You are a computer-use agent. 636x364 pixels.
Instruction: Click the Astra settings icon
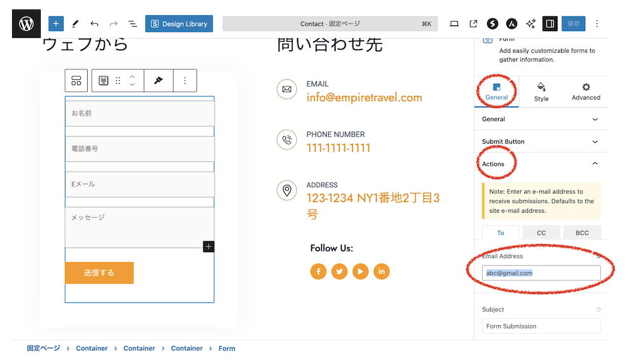click(x=511, y=24)
